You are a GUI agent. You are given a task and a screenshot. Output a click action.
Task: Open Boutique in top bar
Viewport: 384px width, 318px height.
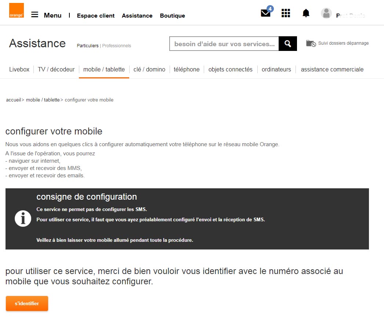click(x=173, y=16)
